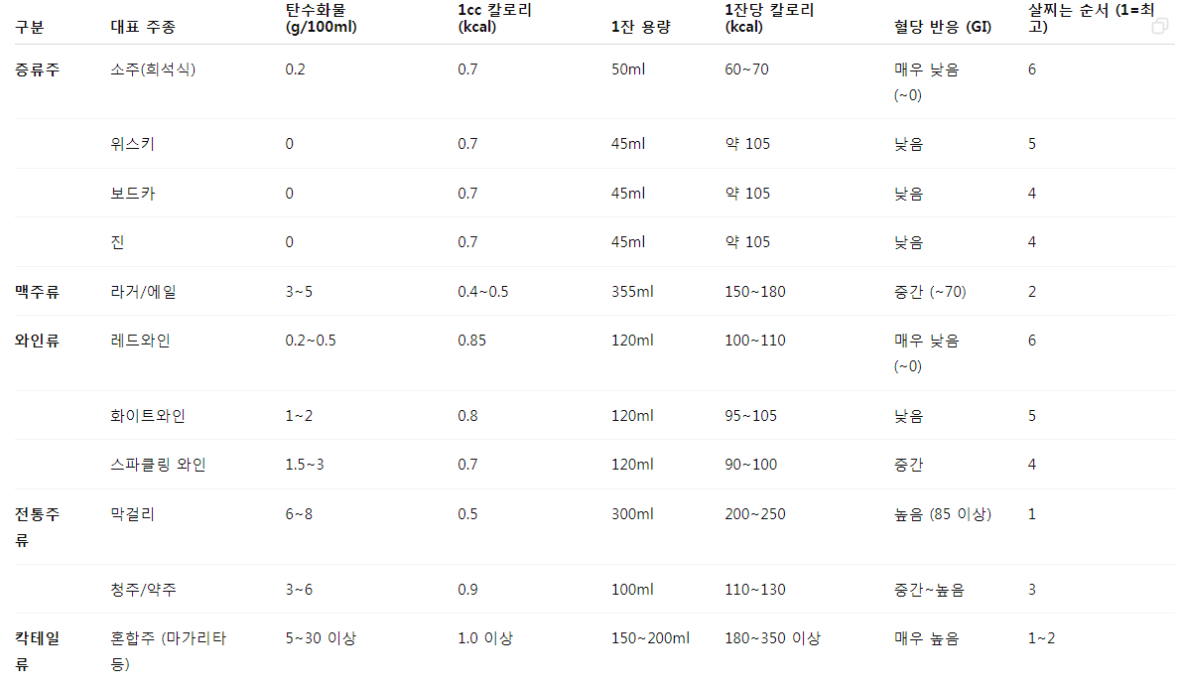1182x688 pixels.
Task: Click the 보드카 row label
Action: pos(133,194)
